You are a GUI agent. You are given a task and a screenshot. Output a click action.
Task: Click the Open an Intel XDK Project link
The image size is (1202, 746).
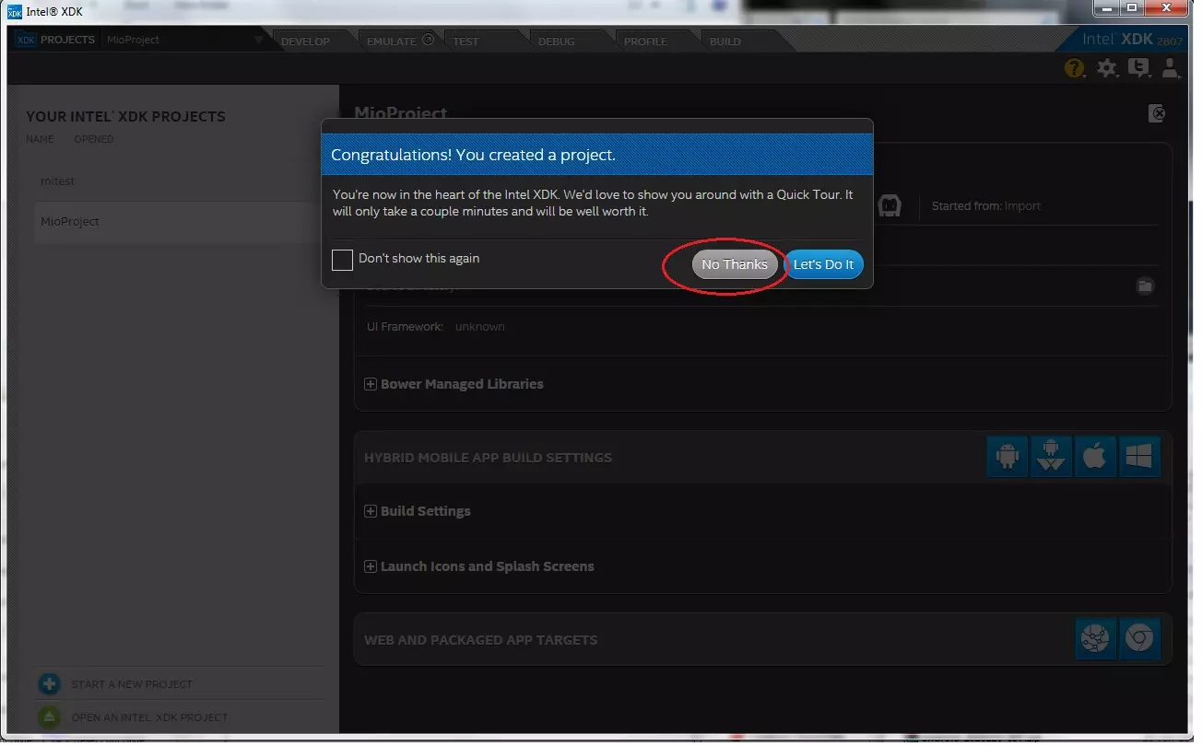click(149, 717)
